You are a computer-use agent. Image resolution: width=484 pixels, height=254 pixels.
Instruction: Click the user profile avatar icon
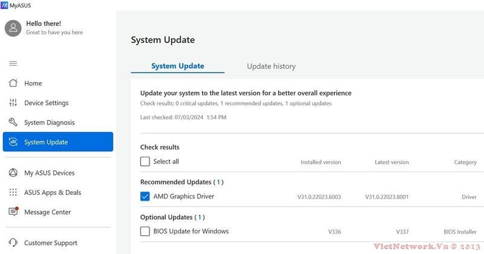[13, 28]
